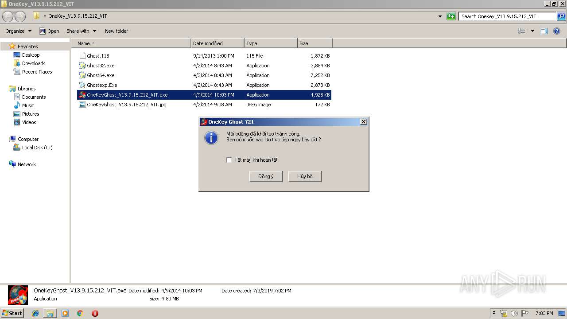Viewport: 567px width, 319px height.
Task: Open the Videos library
Action: [29, 122]
